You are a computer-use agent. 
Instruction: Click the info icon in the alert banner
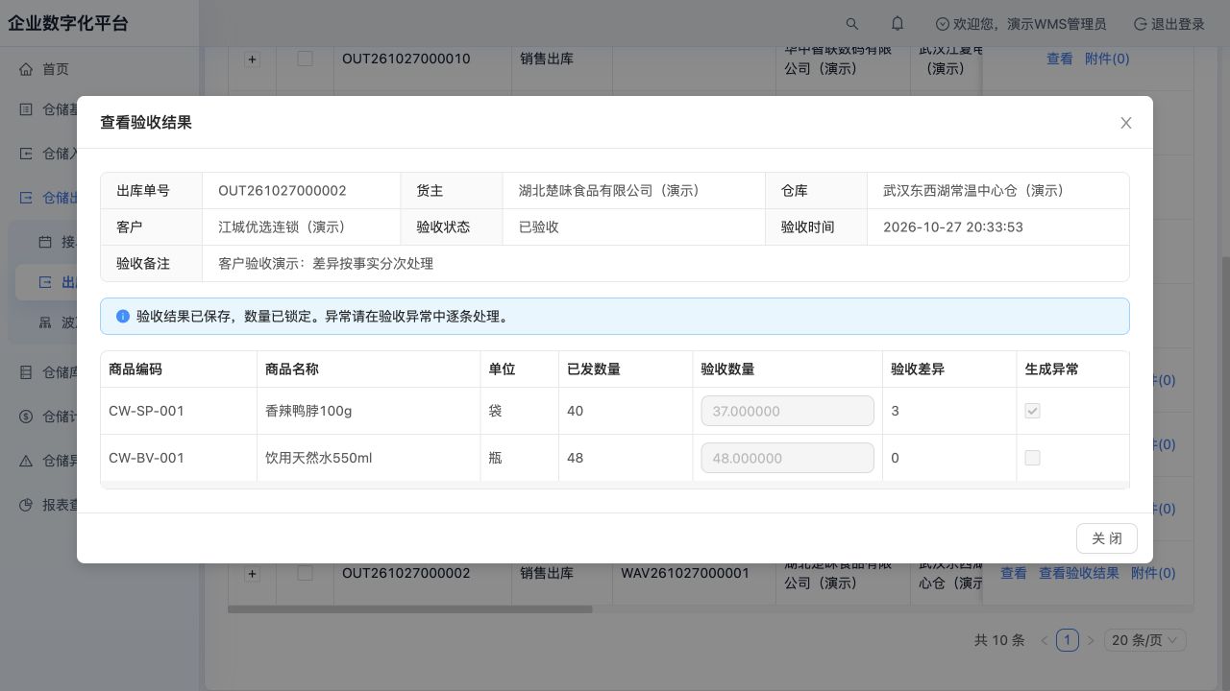tap(123, 316)
